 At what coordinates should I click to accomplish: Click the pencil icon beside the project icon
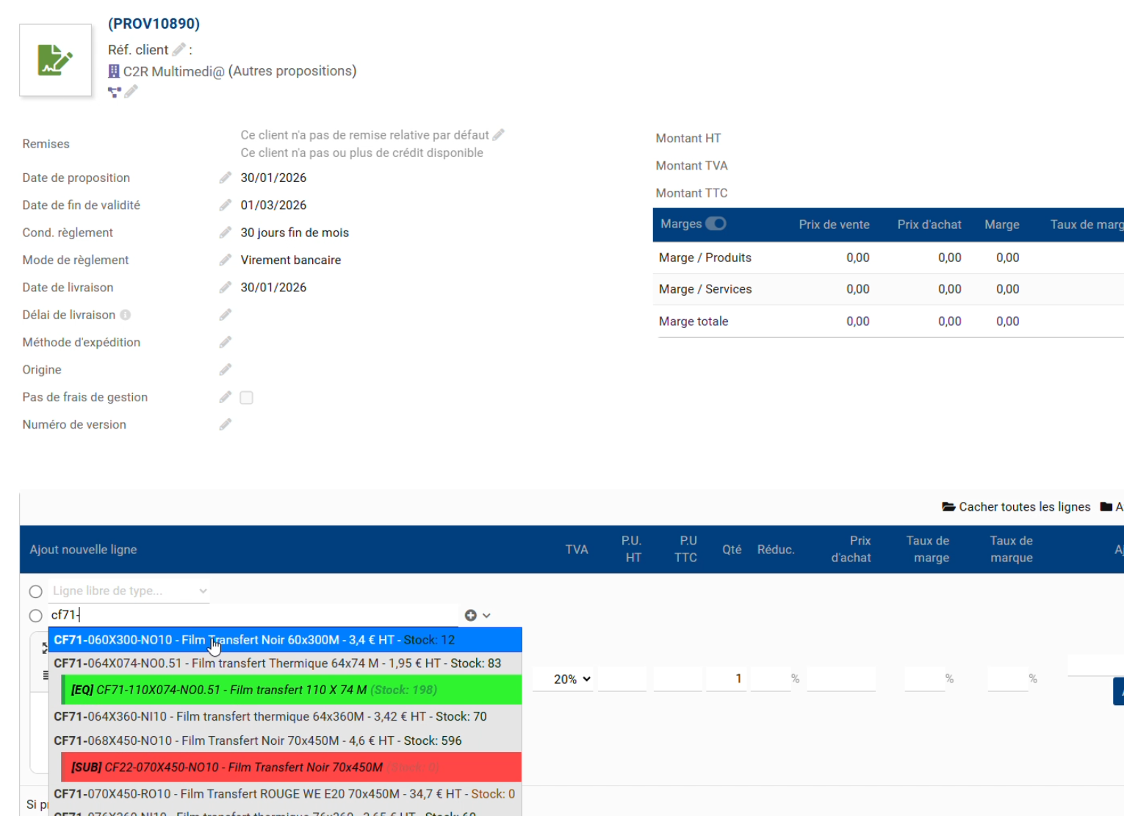[x=131, y=92]
